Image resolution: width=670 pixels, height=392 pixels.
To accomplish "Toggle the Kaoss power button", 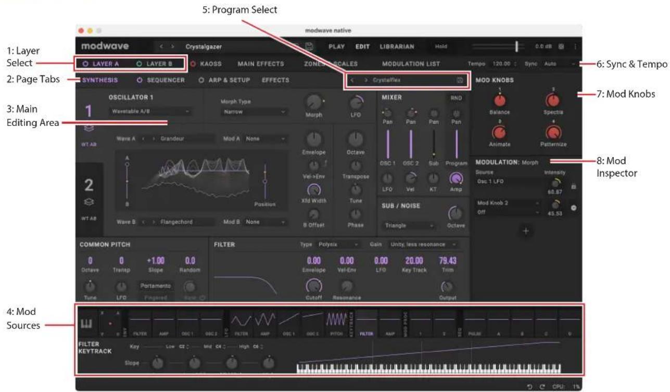I will point(193,64).
